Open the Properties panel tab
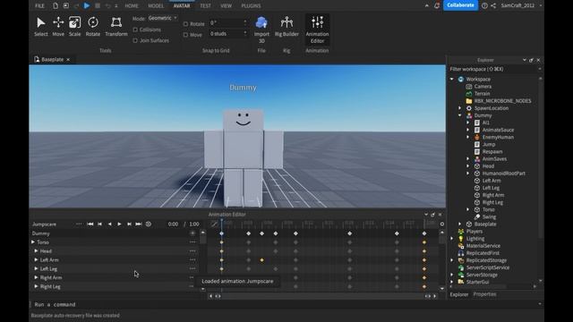Image resolution: width=573 pixels, height=322 pixels. 484,294
